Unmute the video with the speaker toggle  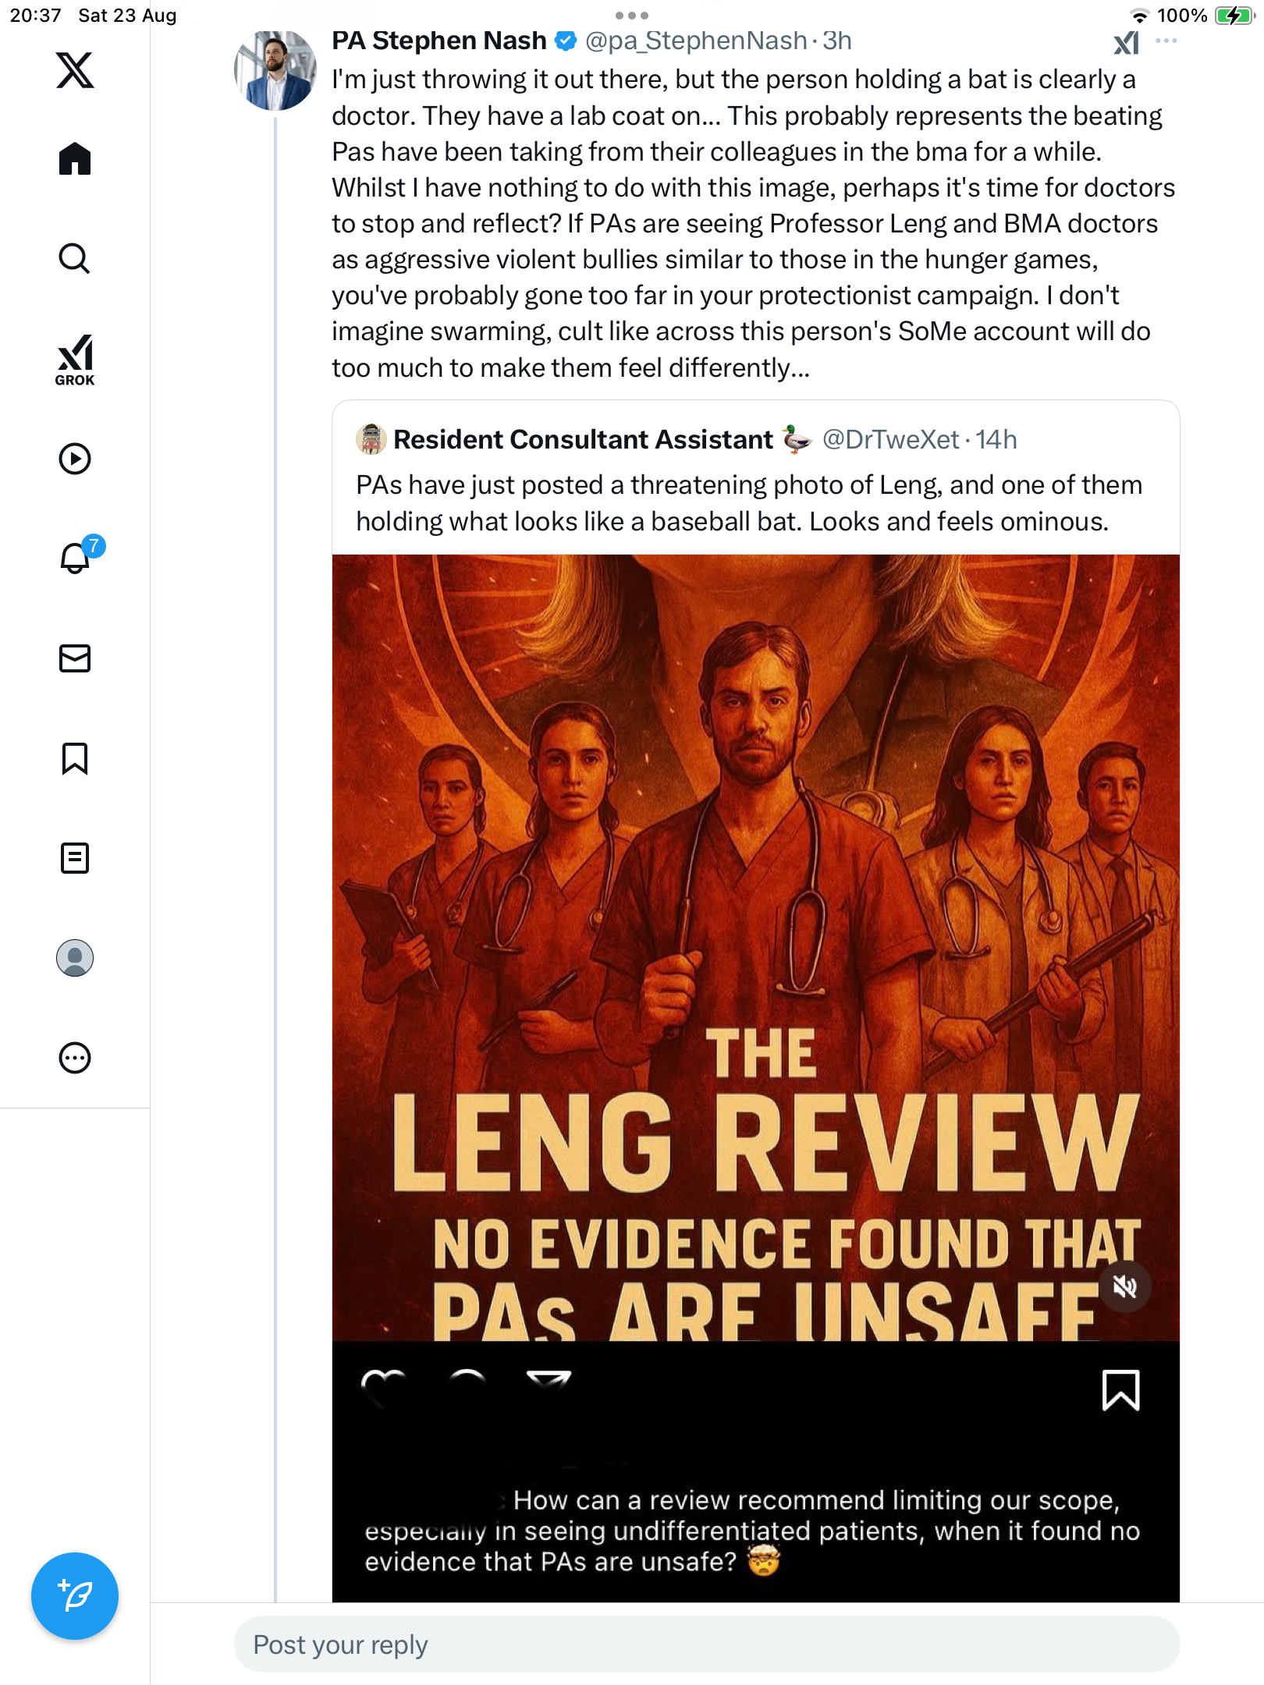tap(1124, 1286)
